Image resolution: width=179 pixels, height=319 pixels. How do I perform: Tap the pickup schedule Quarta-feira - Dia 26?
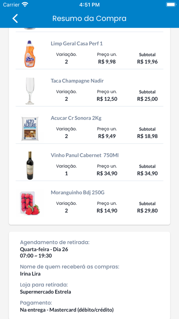tap(44, 249)
